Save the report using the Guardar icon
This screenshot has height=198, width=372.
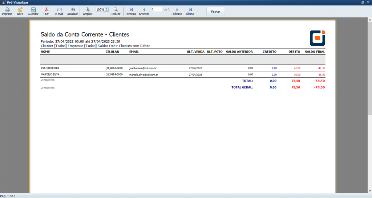(x=33, y=9)
